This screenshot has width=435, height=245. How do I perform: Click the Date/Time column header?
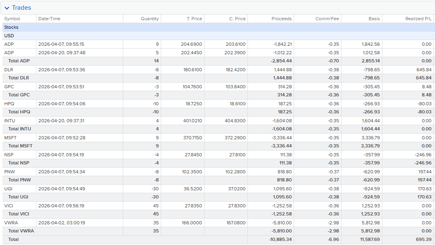tap(49, 19)
